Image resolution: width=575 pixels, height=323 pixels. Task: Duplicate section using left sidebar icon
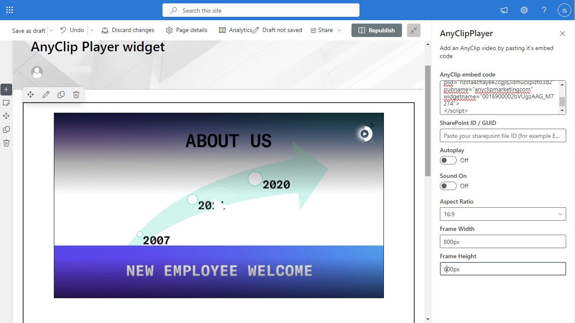point(6,130)
